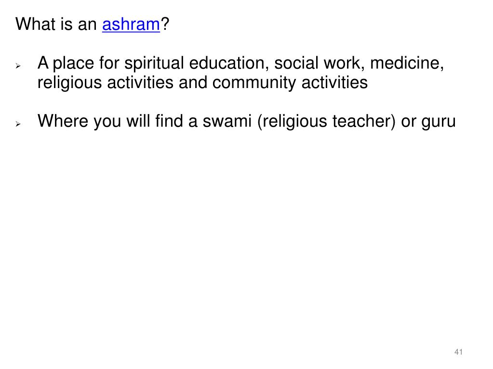The height and width of the screenshot is (369, 493).
Task: Select the slide number 41
Action: click(458, 352)
